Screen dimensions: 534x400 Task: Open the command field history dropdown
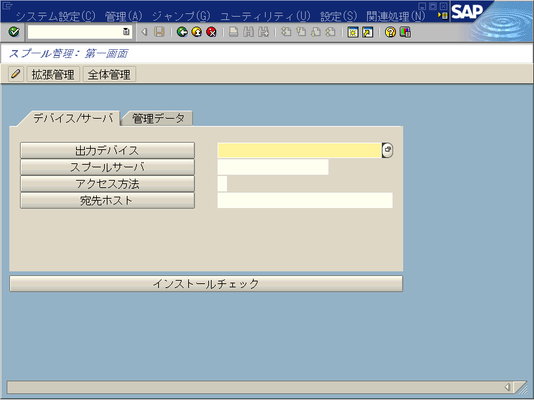click(x=126, y=32)
